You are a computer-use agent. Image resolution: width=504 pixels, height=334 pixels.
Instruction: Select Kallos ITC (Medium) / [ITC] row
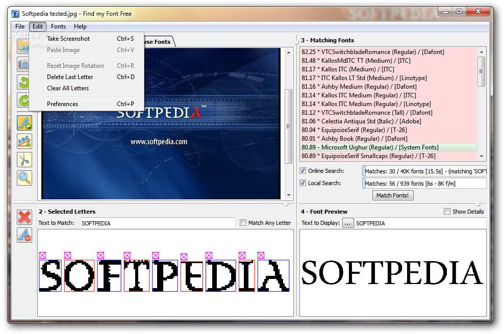pyautogui.click(x=389, y=69)
